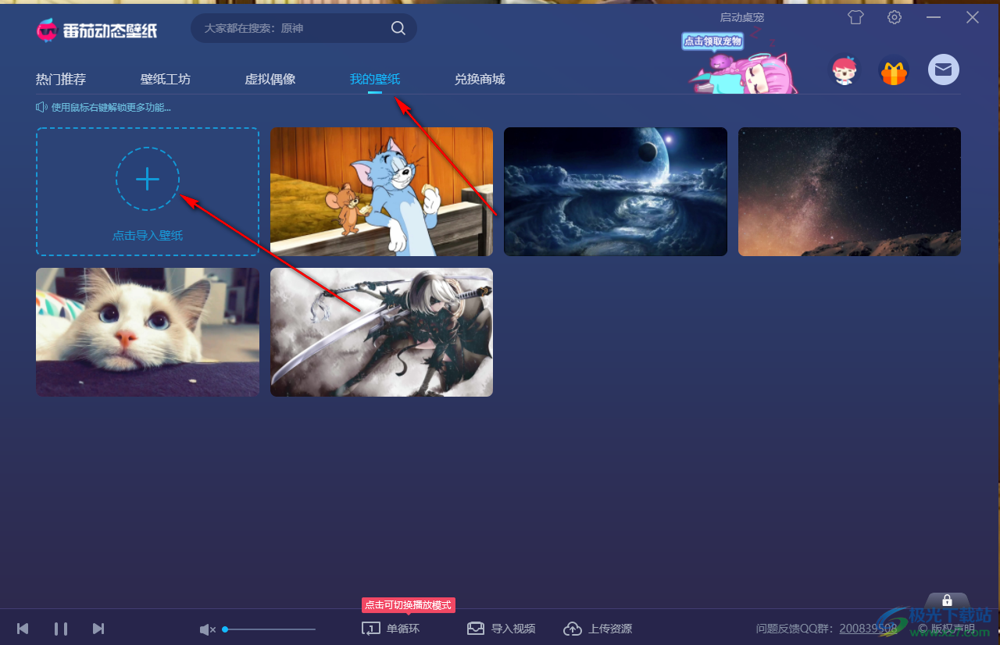Adjust the volume slider
Image resolution: width=1000 pixels, height=645 pixels.
269,629
